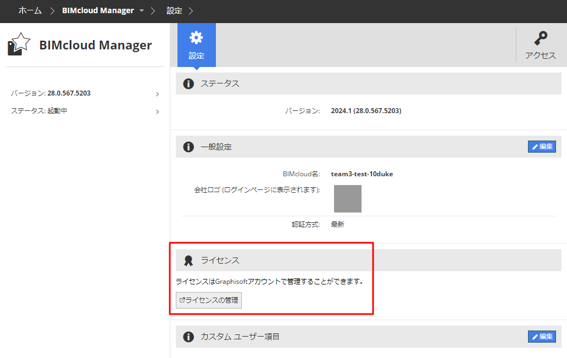
Task: Click the BIMcloud Manager star logo icon
Action: (x=19, y=44)
